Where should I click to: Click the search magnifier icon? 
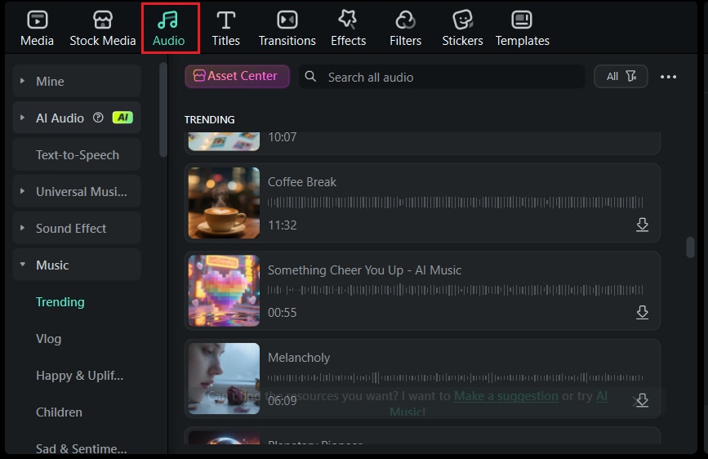click(x=310, y=76)
